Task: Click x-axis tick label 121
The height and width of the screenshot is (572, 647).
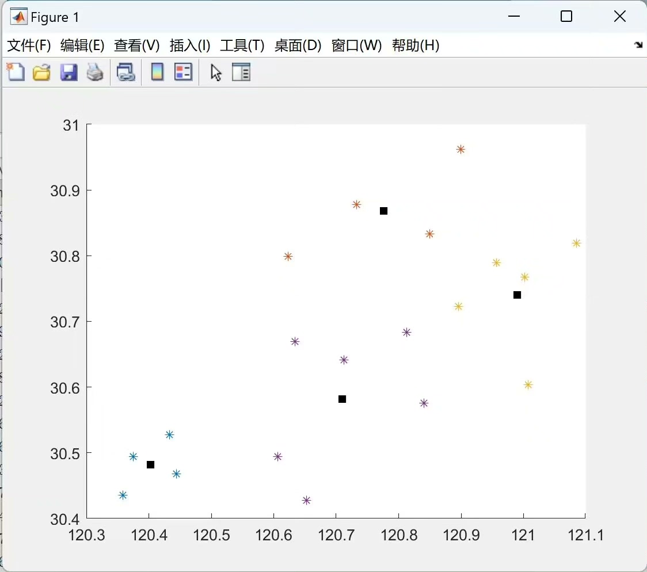Action: (x=523, y=535)
